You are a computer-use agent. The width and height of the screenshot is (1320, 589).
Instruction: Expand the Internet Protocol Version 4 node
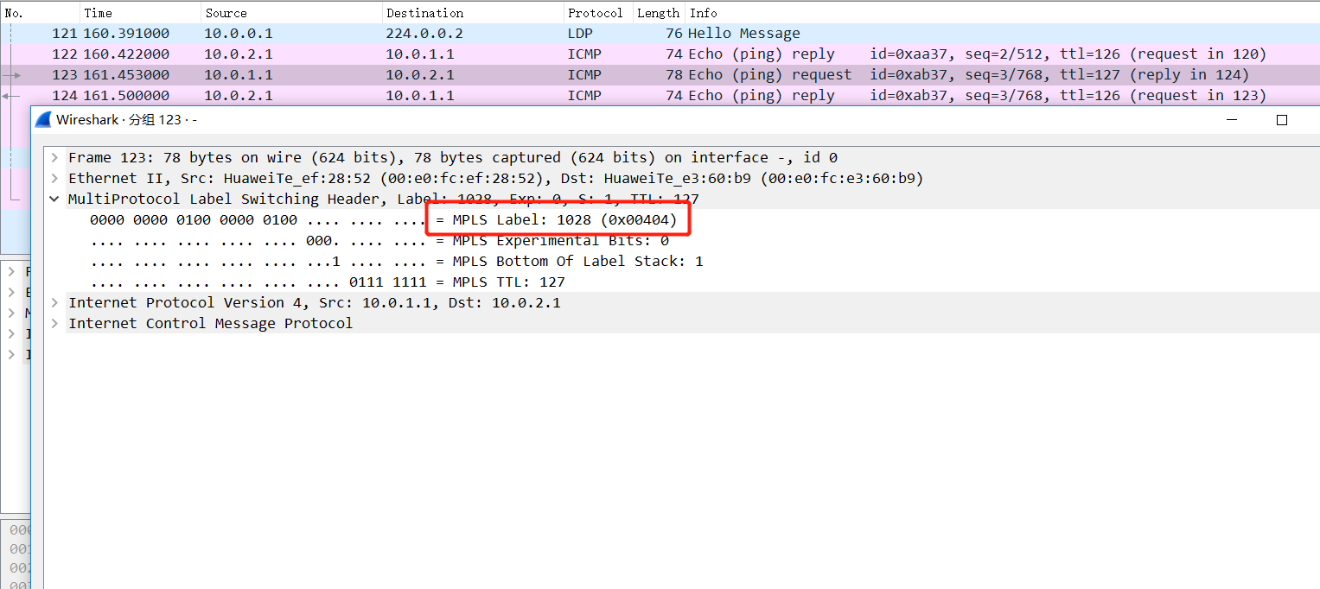pos(54,302)
